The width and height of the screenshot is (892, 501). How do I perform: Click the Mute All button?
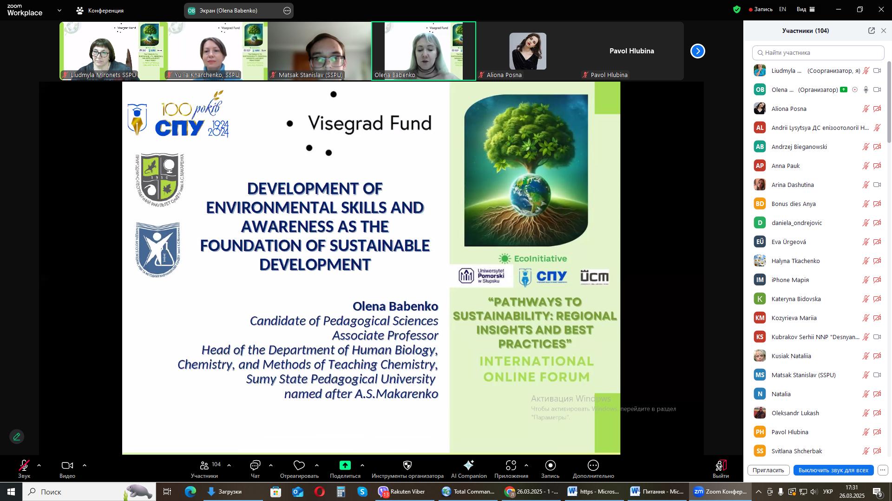833,470
